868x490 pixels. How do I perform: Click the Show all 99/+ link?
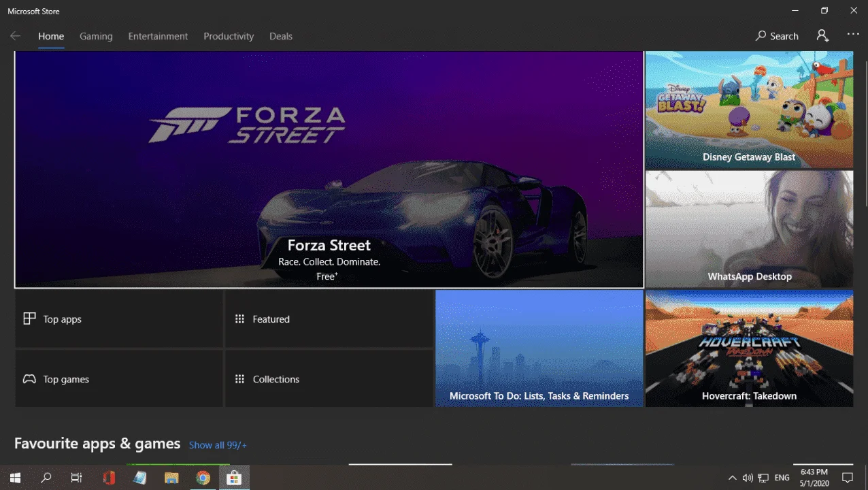(218, 445)
